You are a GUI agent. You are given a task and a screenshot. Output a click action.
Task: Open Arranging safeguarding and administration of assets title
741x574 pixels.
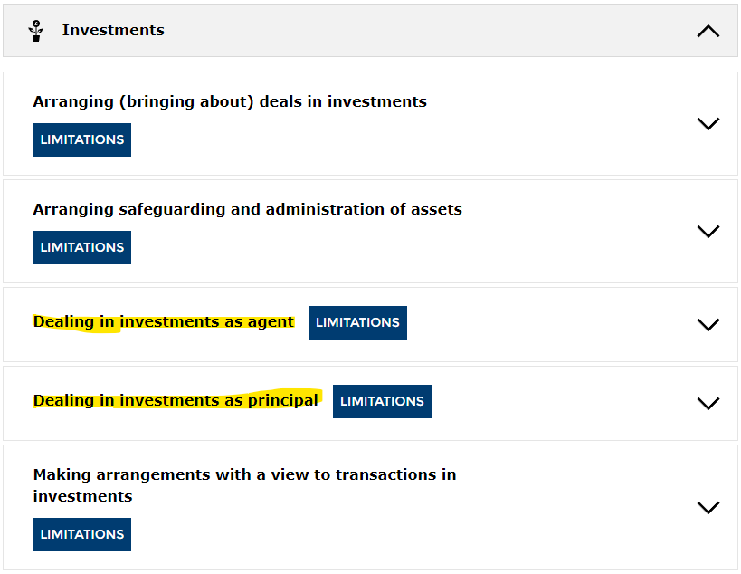(x=248, y=209)
